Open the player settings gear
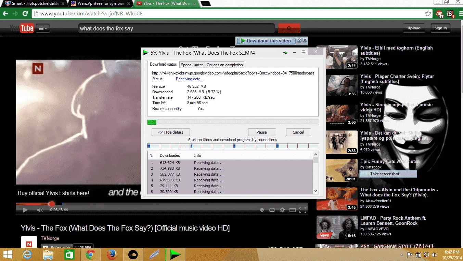 pyautogui.click(x=282, y=210)
